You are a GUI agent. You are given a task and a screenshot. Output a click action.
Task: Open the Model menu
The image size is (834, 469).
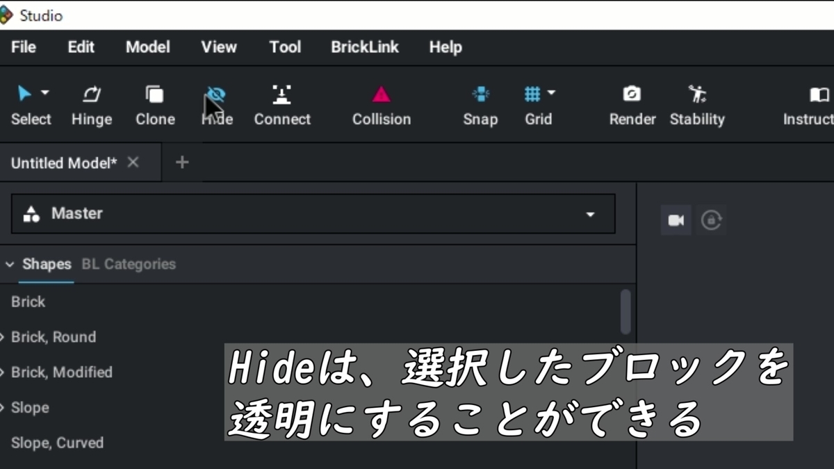(147, 47)
